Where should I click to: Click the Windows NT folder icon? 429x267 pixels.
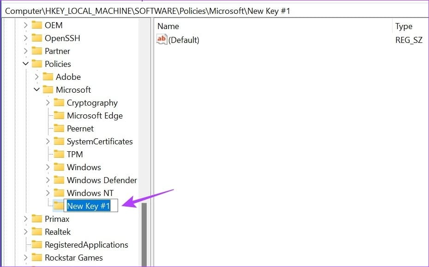coord(59,193)
